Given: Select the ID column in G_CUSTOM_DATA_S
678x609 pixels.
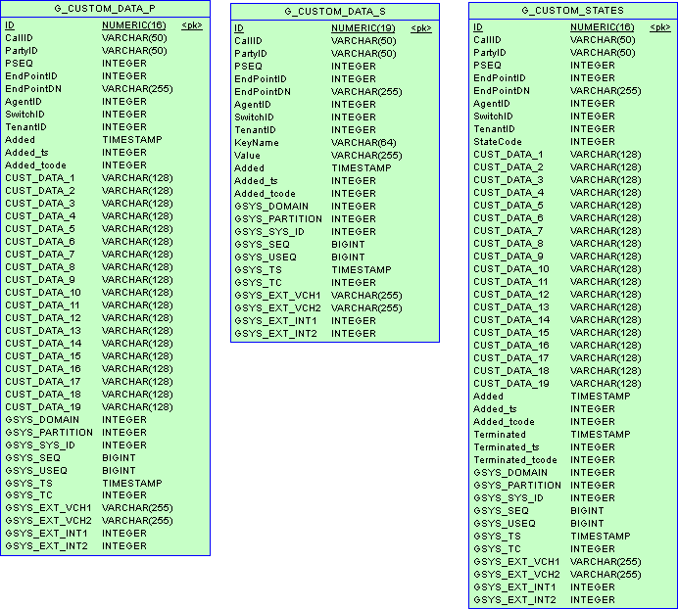Looking at the screenshot, I should (x=239, y=28).
